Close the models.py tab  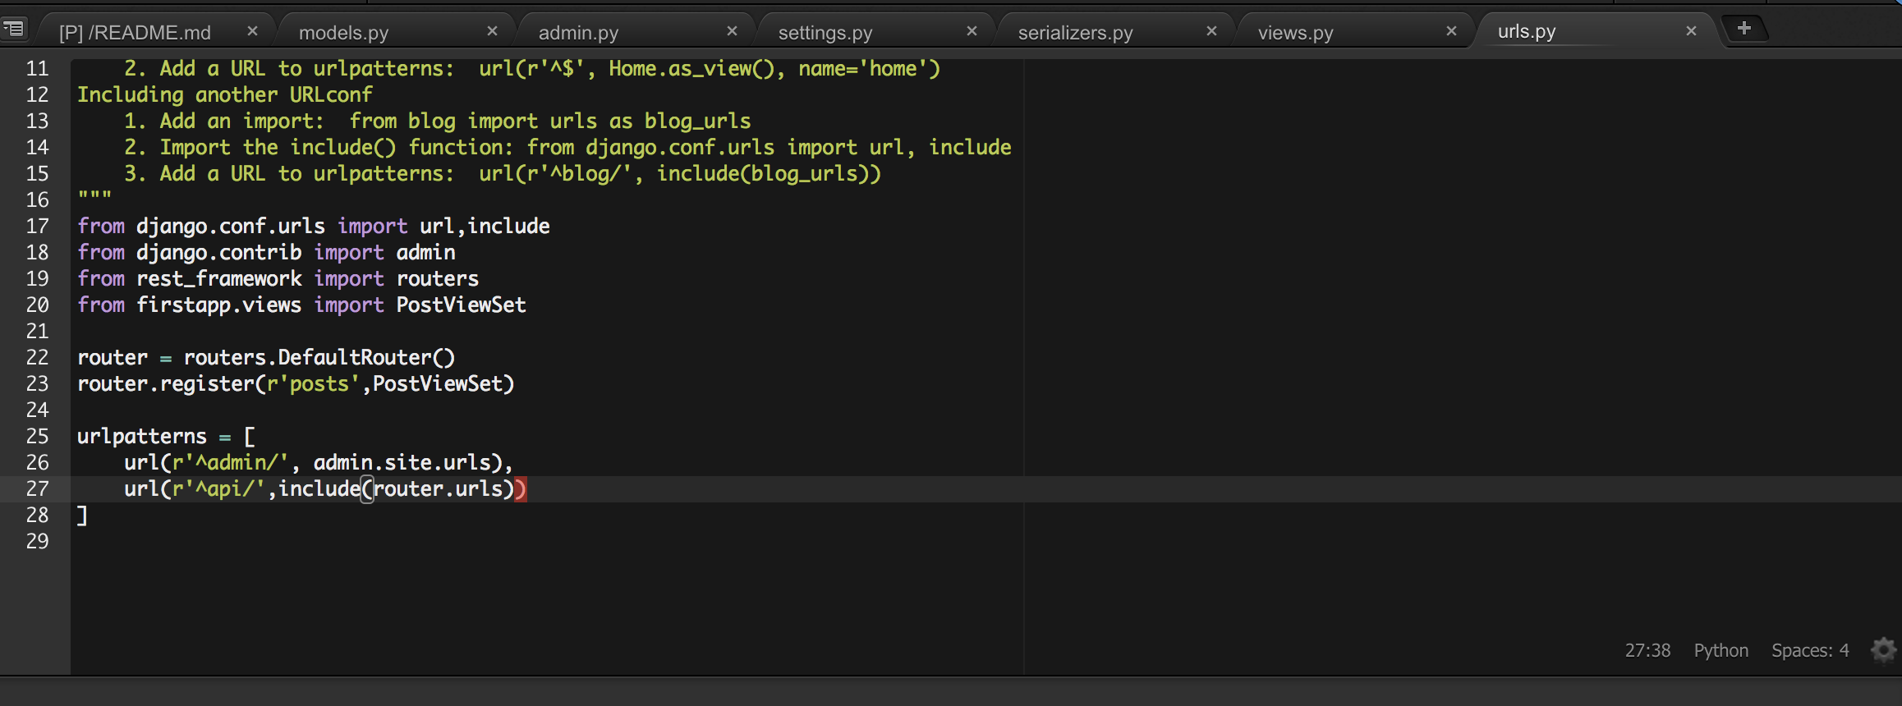(x=492, y=31)
